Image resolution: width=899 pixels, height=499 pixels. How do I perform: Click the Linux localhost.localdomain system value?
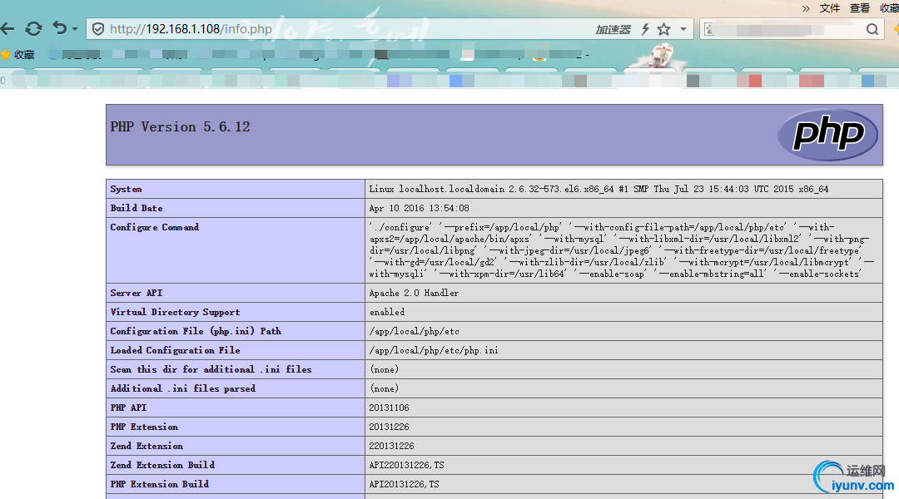(x=599, y=189)
